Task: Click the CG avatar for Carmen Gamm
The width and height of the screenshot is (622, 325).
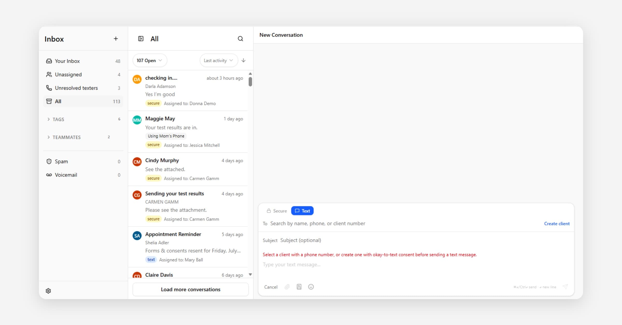Action: 137,195
